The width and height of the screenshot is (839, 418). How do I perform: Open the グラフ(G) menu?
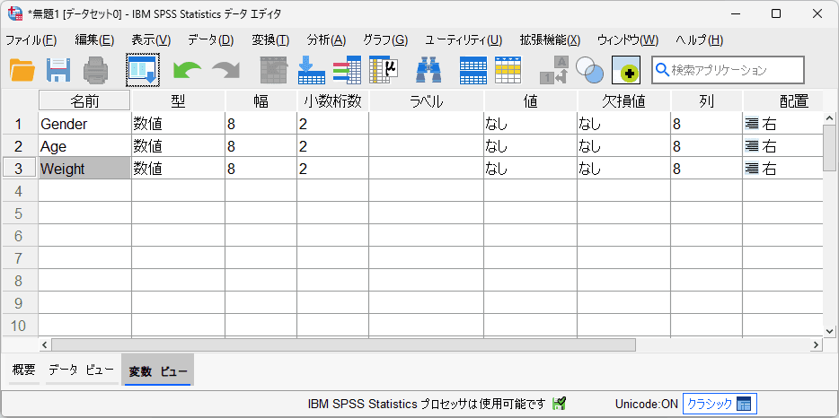click(x=385, y=40)
